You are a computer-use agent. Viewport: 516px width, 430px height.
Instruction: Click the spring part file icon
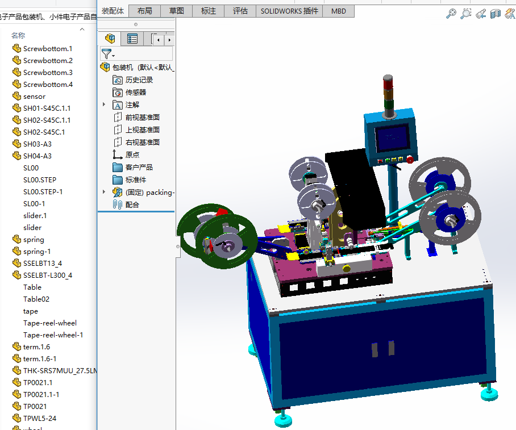(x=17, y=239)
